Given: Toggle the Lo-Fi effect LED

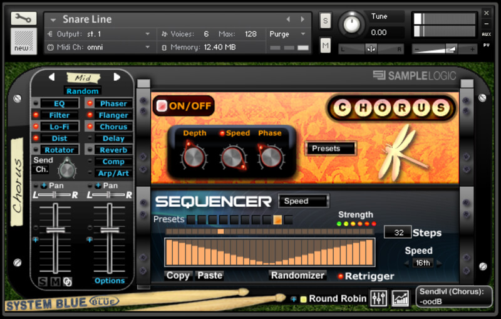Looking at the screenshot, I should click(36, 126).
